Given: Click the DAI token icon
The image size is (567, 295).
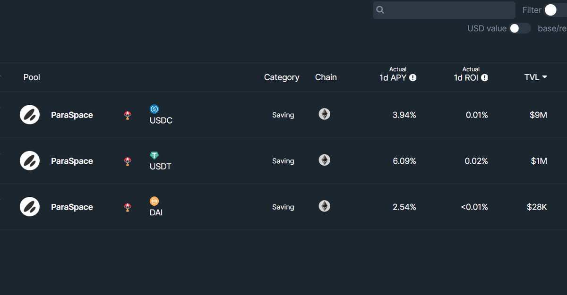Looking at the screenshot, I should coord(155,201).
